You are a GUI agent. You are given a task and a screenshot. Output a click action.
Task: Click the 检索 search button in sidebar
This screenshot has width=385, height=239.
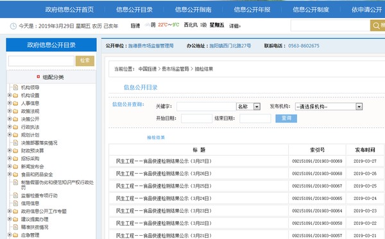point(85,61)
